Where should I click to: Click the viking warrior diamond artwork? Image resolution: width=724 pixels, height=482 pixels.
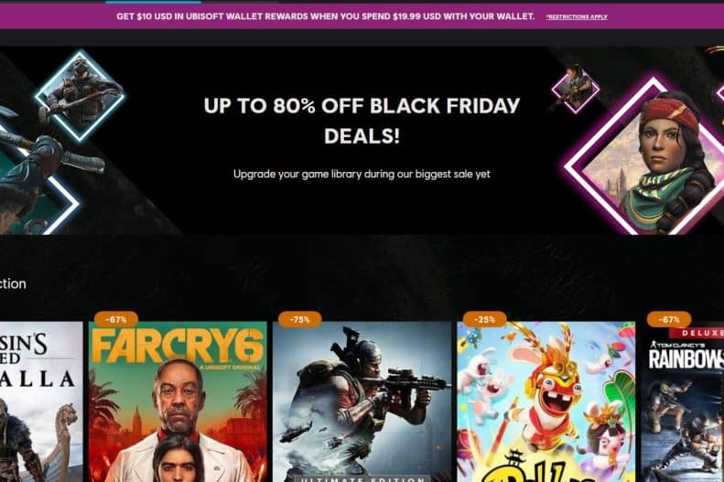(80, 95)
